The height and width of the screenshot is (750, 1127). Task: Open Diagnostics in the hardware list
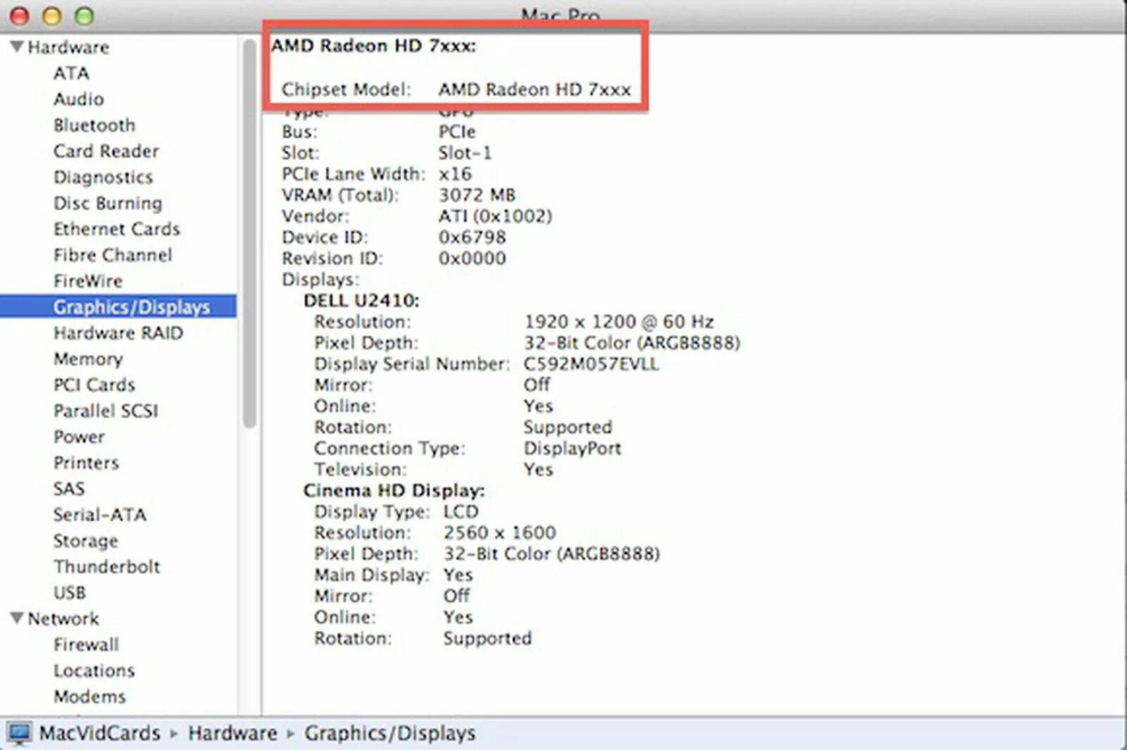tap(103, 177)
